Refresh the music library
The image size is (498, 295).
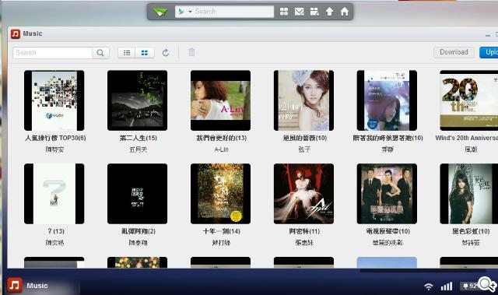point(166,53)
